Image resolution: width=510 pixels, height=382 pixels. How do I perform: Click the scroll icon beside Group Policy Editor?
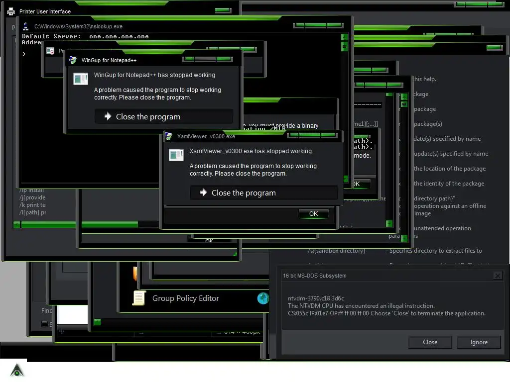138,298
